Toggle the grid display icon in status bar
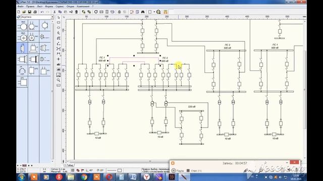 (x=73, y=170)
